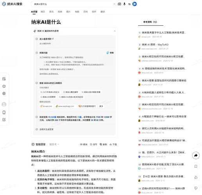Open the 东方财富网 source chip
202x195 pixels.
pyautogui.click(x=87, y=106)
